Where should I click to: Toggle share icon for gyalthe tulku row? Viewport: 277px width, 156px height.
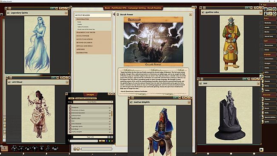(110, 118)
